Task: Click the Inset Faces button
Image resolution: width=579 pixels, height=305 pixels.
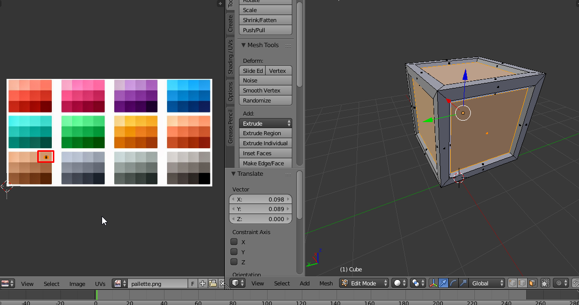Action: 266,153
